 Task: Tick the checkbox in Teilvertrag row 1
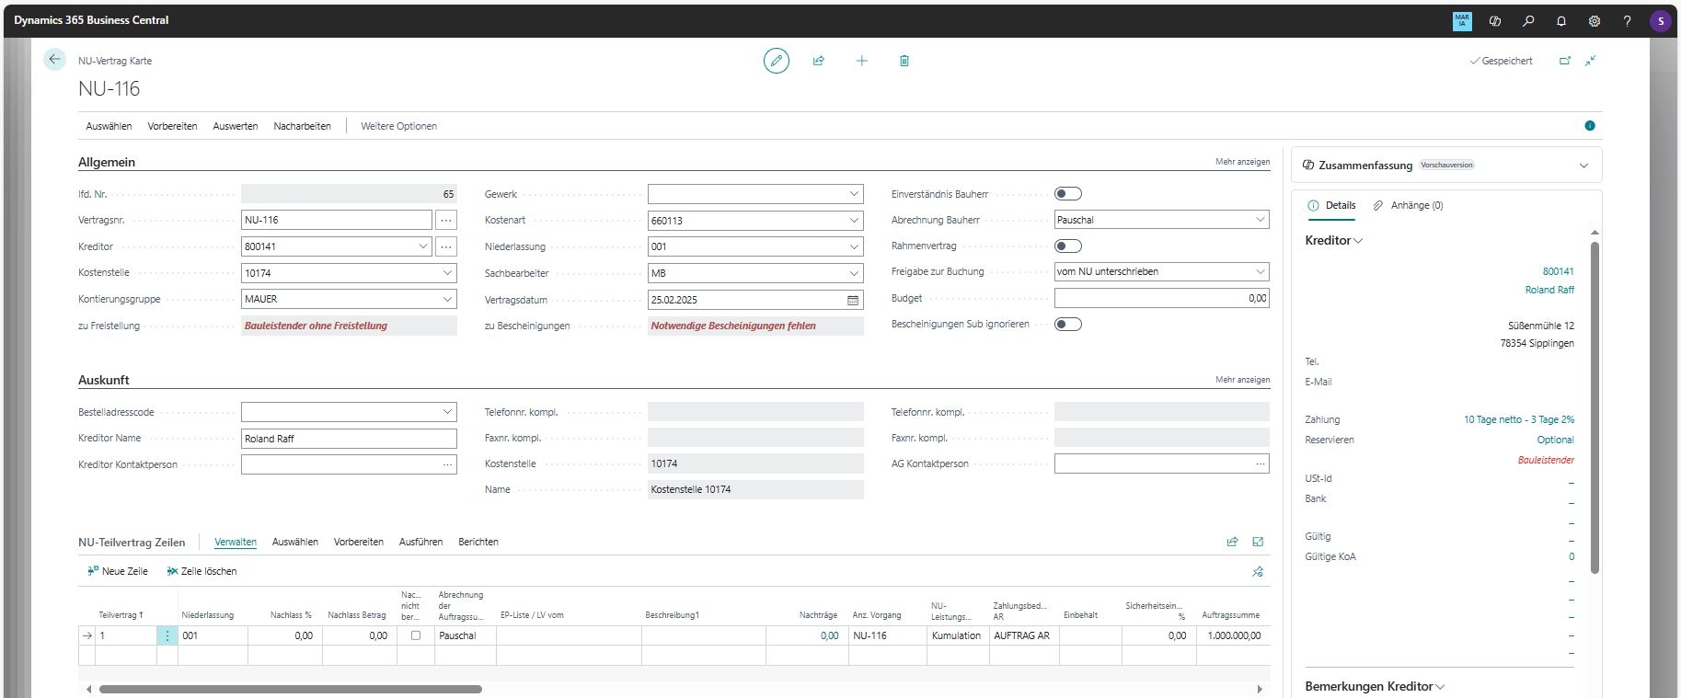click(x=416, y=635)
